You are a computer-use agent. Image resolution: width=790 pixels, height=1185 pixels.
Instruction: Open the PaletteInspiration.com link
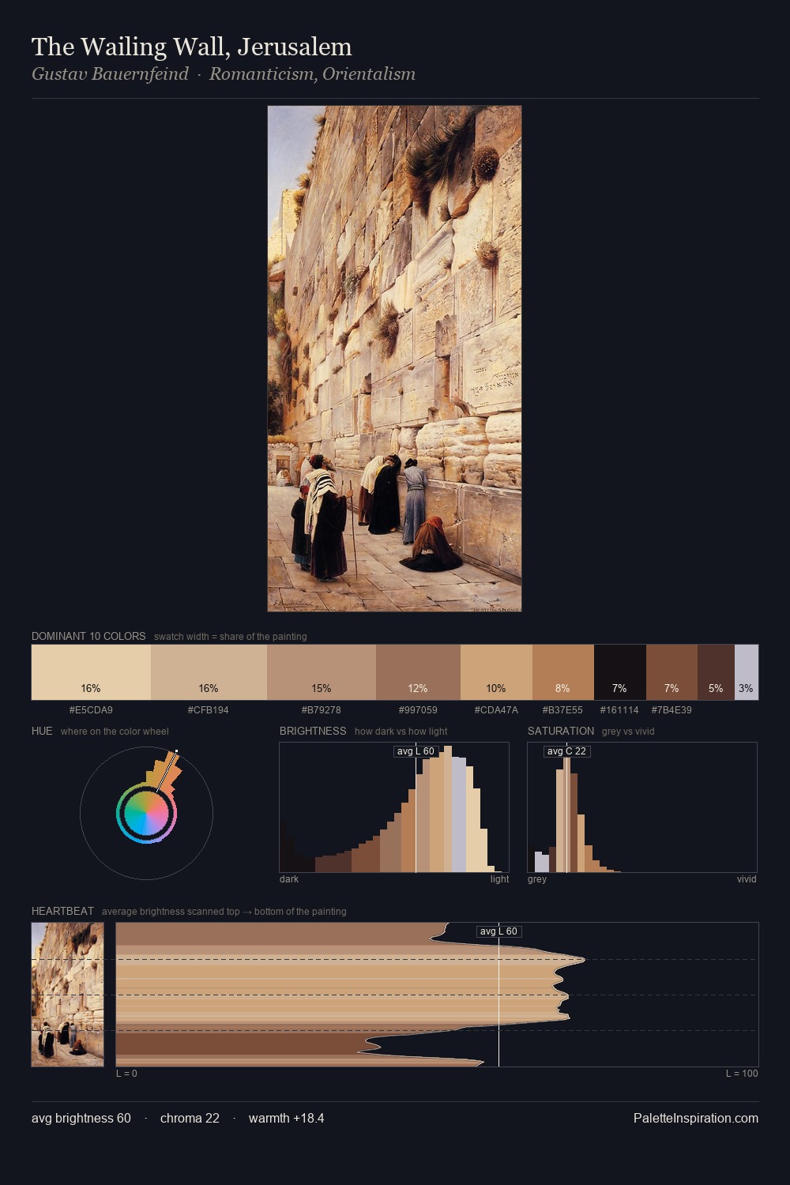coord(696,1118)
